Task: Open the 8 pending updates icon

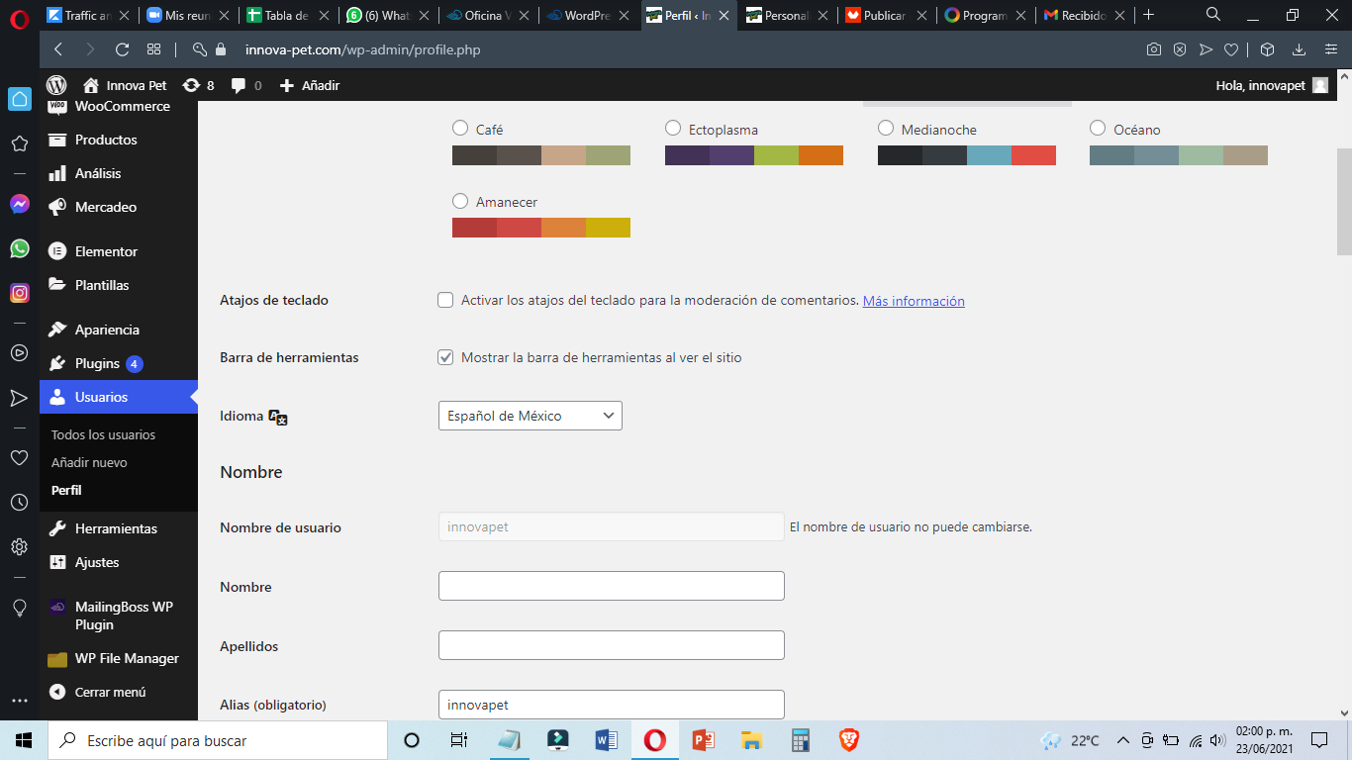Action: (198, 85)
